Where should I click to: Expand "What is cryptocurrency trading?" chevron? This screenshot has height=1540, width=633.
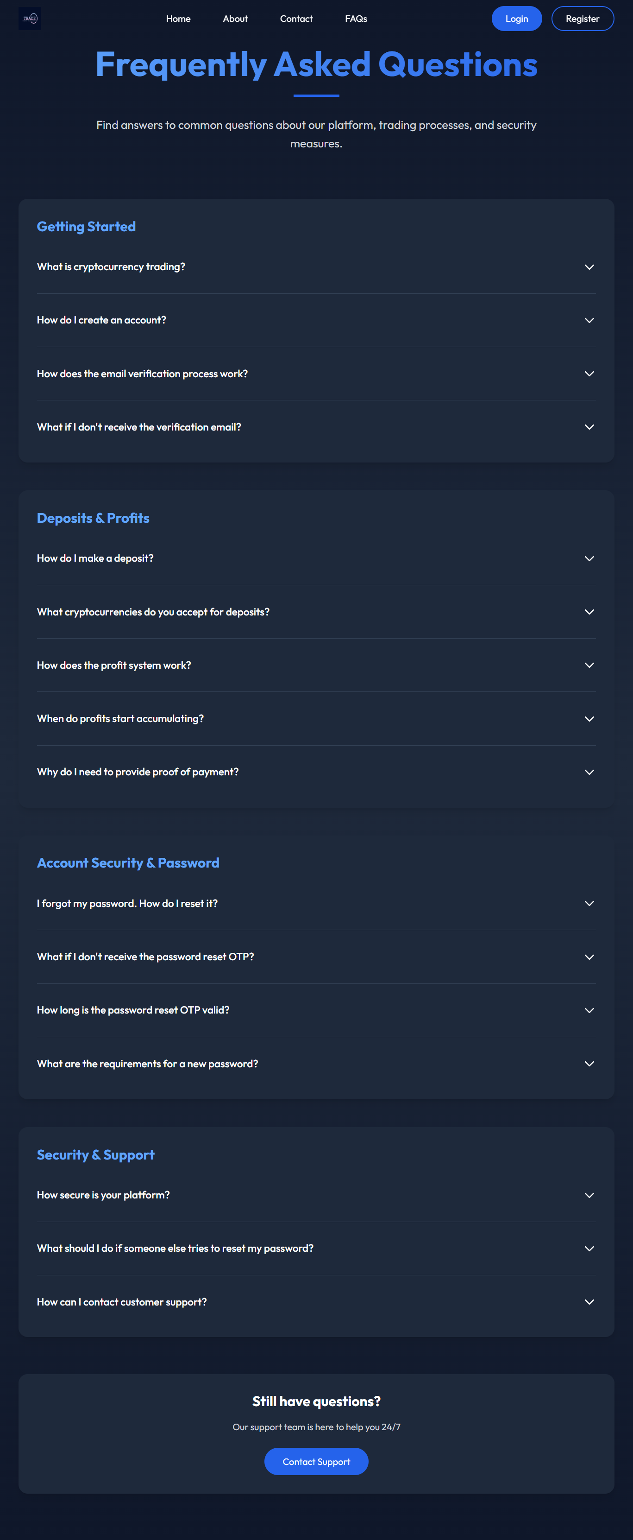coord(589,267)
